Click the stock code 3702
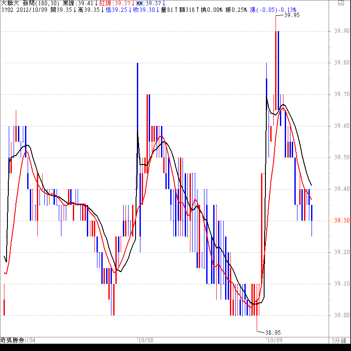 click(x=7, y=10)
